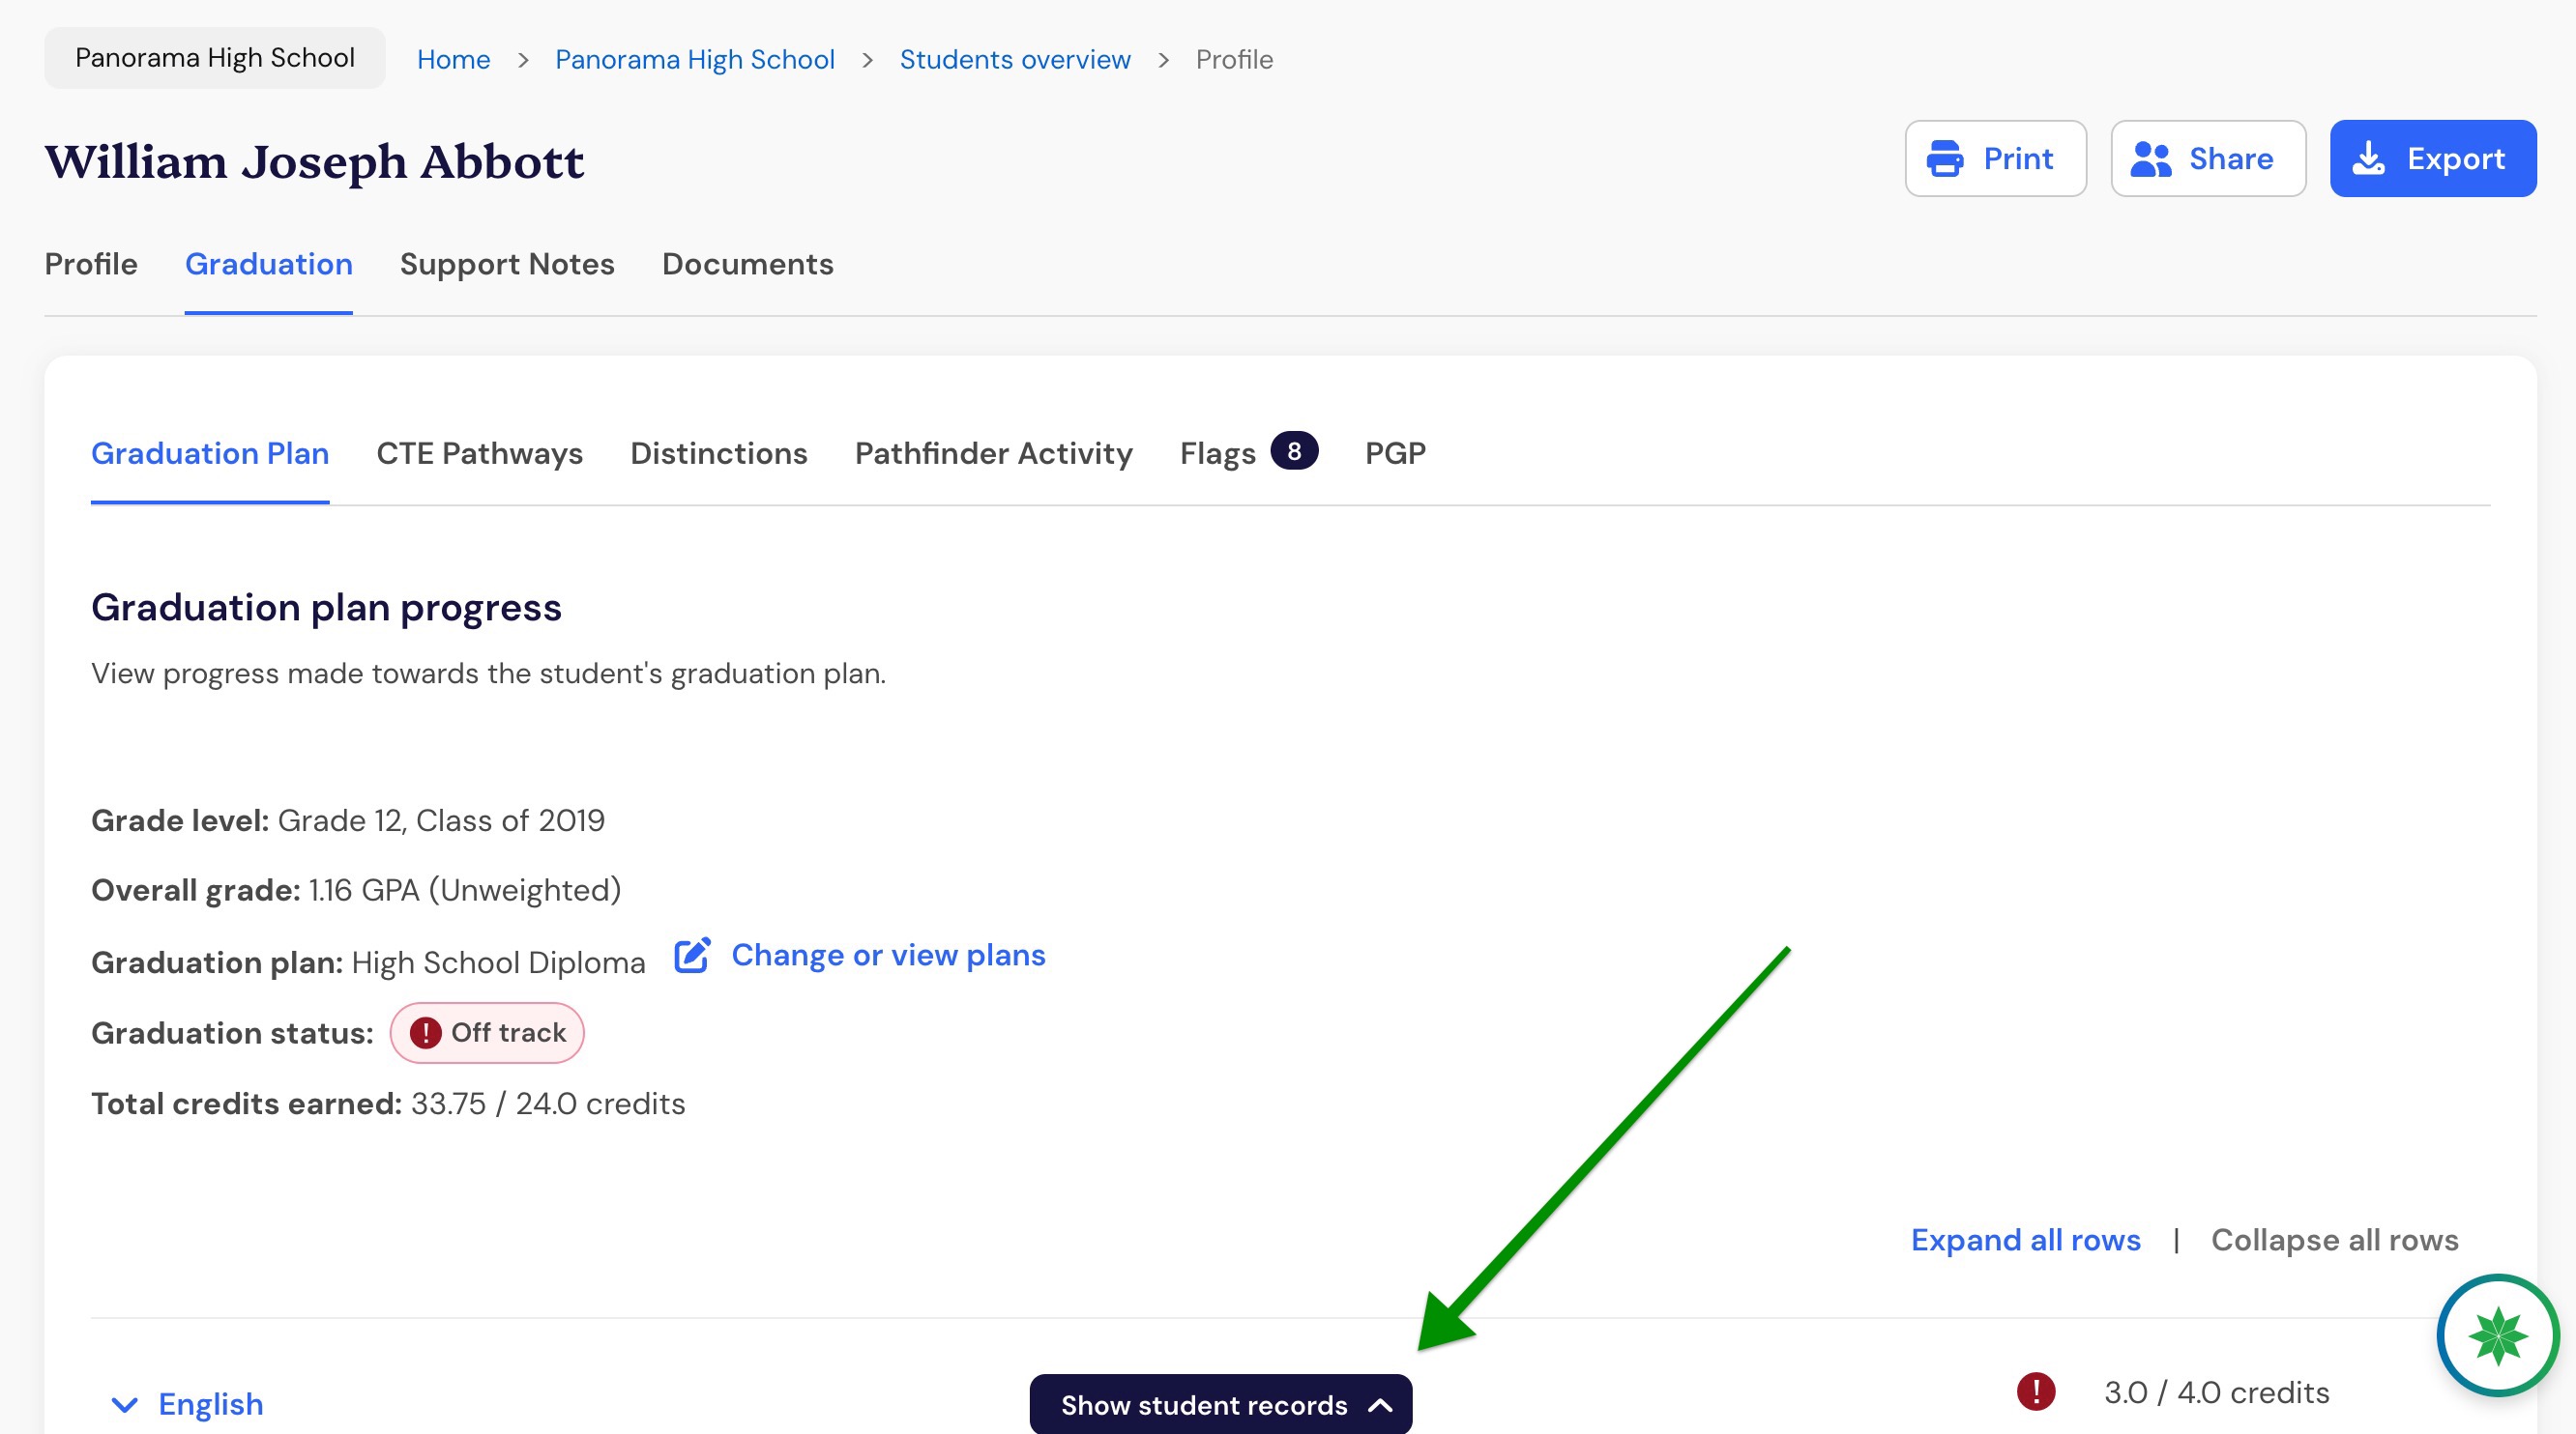Open the Panorama High School selector
This screenshot has height=1434, width=2576.
click(x=215, y=58)
